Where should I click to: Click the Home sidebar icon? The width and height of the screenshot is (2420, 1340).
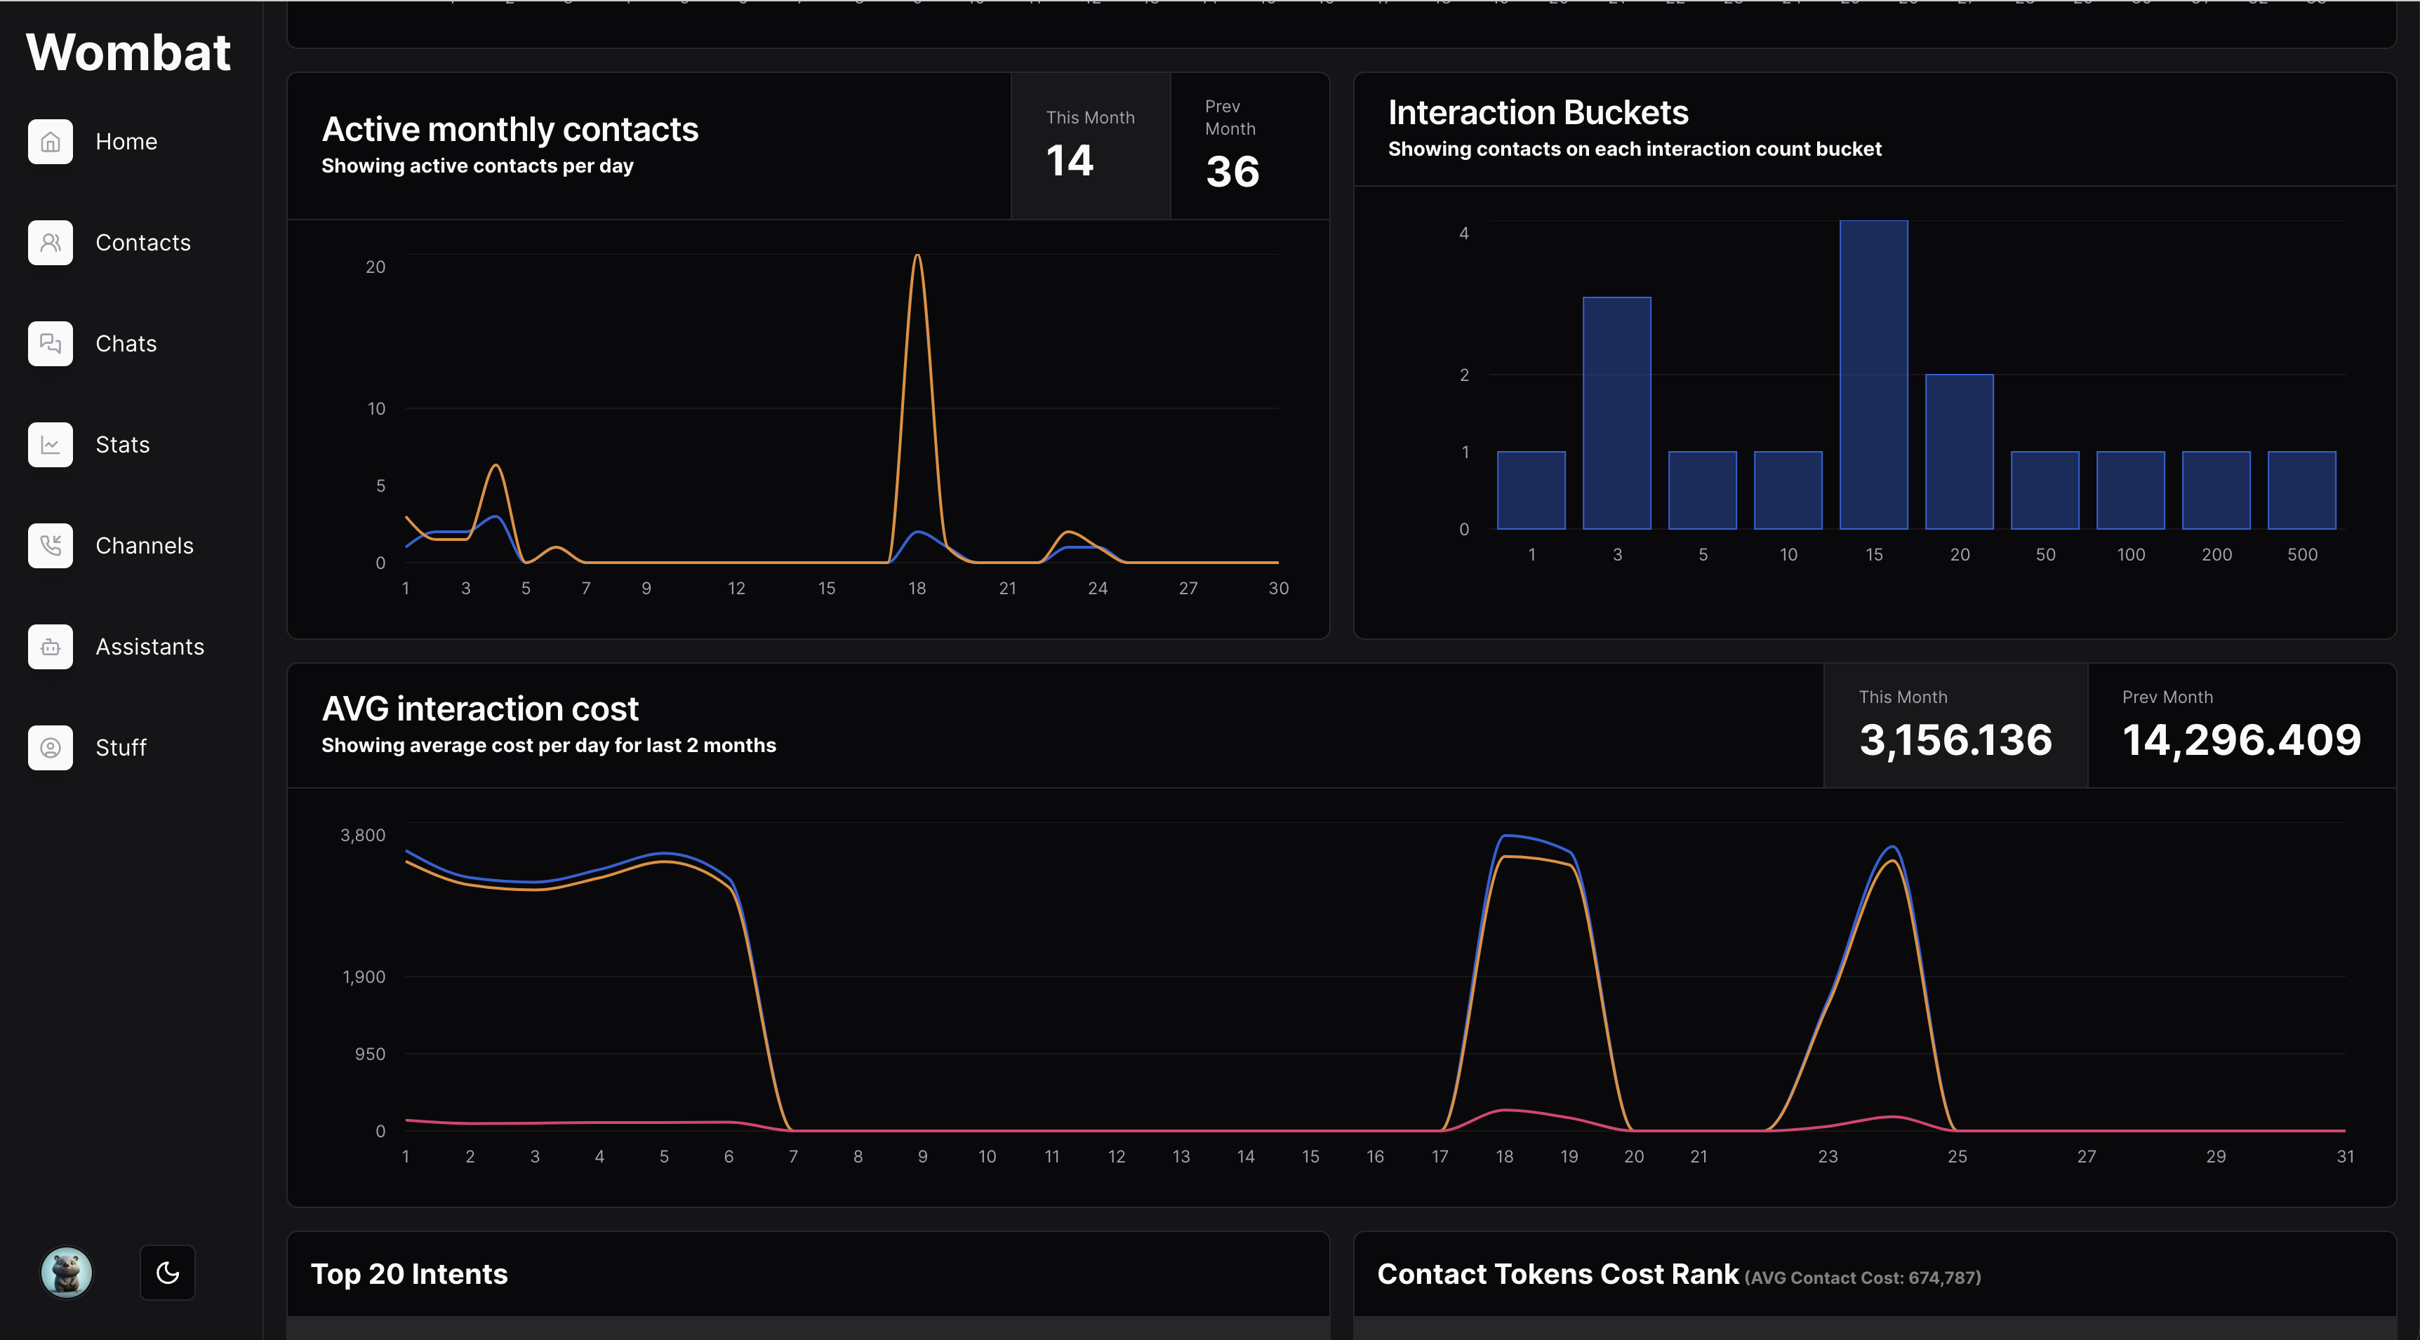[50, 142]
